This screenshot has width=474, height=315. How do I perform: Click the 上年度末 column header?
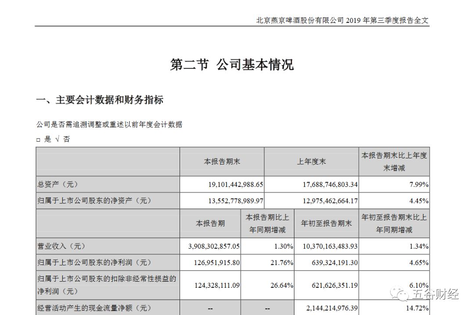point(311,162)
